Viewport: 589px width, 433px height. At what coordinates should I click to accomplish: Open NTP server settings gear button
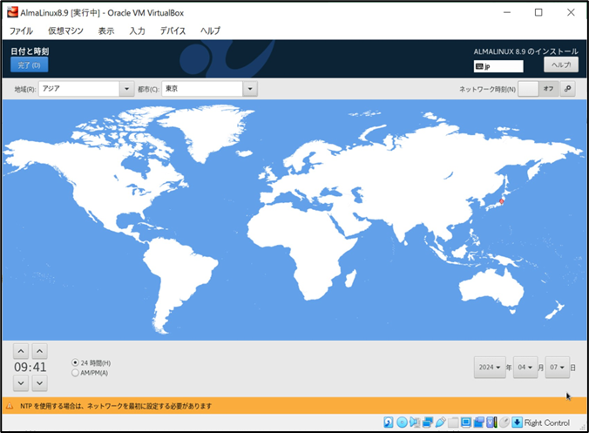[x=567, y=89]
